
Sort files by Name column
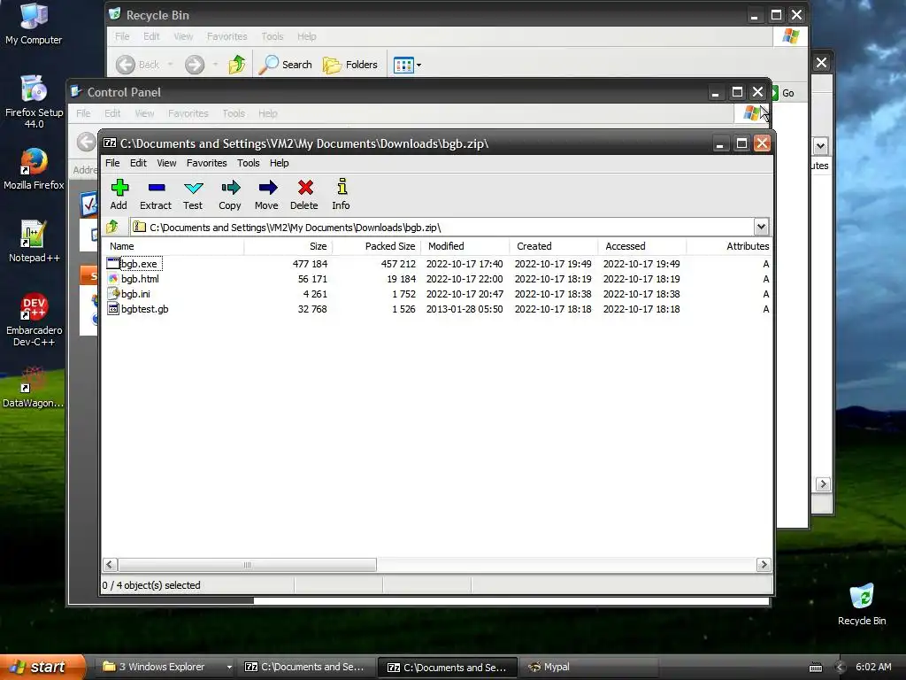point(173,246)
